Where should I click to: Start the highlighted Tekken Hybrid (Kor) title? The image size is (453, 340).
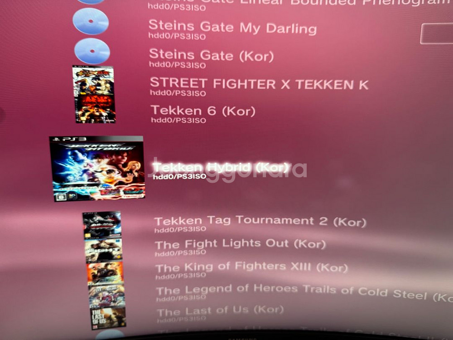coord(221,167)
